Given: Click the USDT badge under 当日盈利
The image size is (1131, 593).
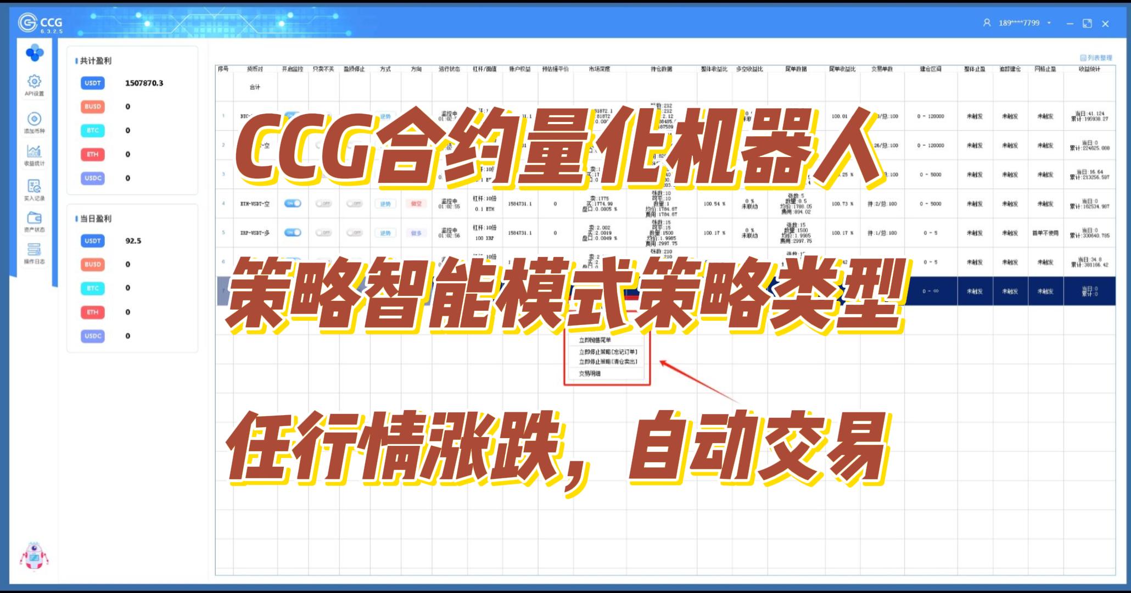Looking at the screenshot, I should (x=93, y=240).
